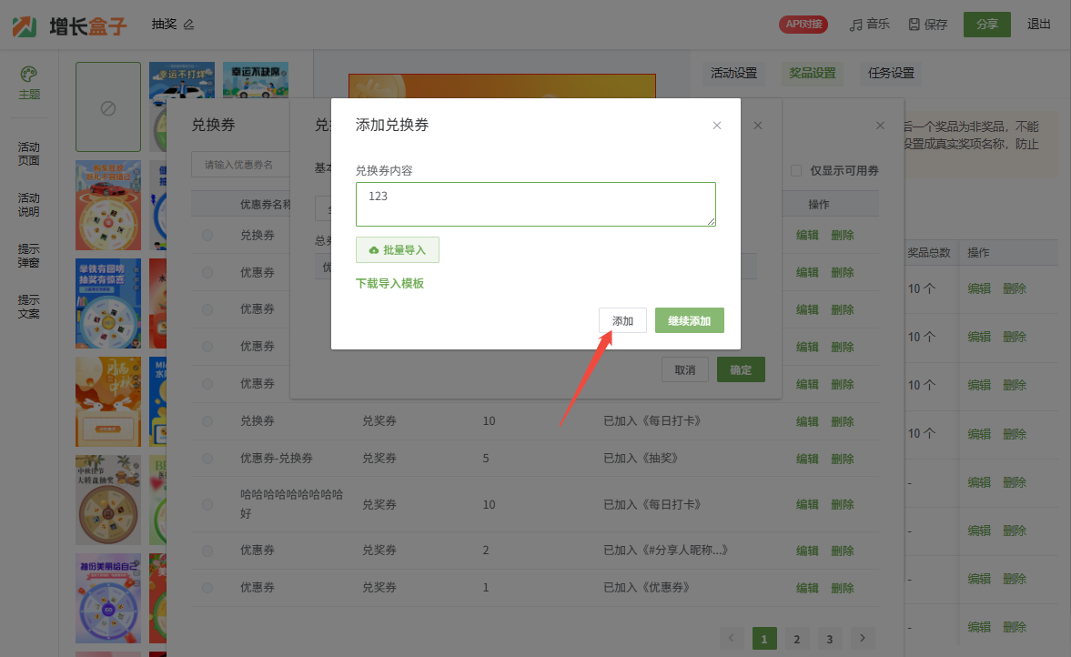Click the 继续添加 green button
1071x657 pixels.
click(689, 321)
